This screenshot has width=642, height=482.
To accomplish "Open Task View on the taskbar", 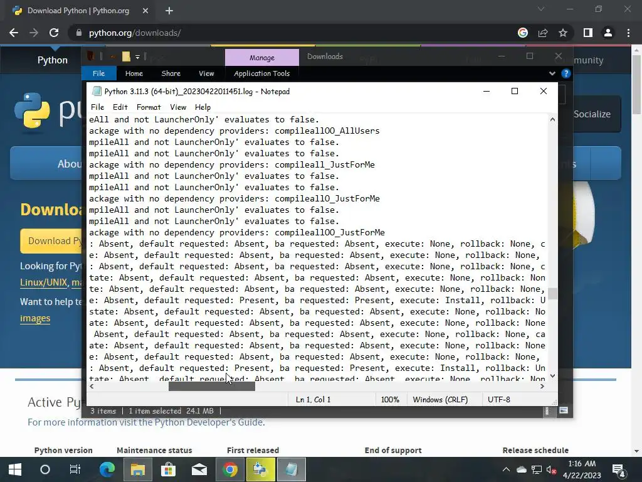I will [75, 469].
